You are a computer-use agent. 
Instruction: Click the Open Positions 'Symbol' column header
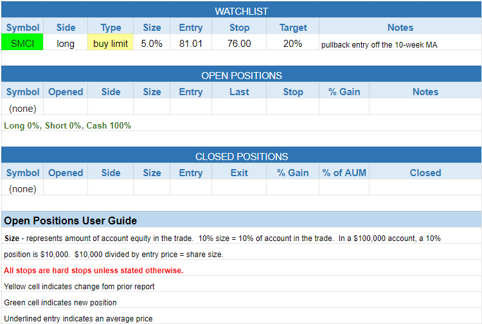(x=22, y=91)
